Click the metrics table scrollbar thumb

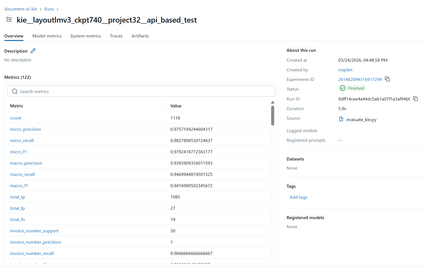pos(273,116)
